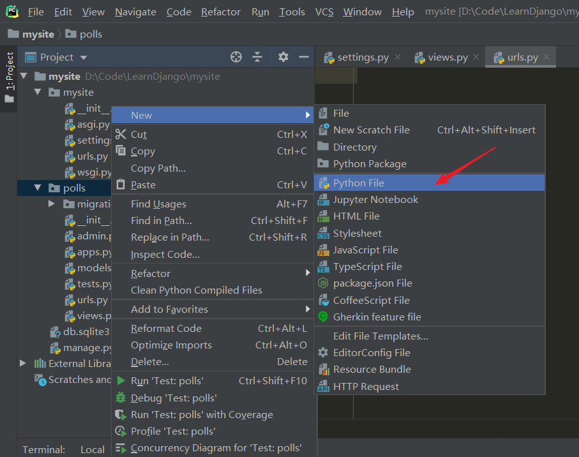Close the urls.py editor tab
Screen dimensions: 579x457
546,57
